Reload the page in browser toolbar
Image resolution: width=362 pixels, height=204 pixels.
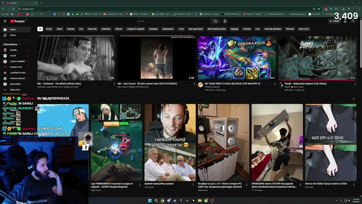[x=13, y=9]
